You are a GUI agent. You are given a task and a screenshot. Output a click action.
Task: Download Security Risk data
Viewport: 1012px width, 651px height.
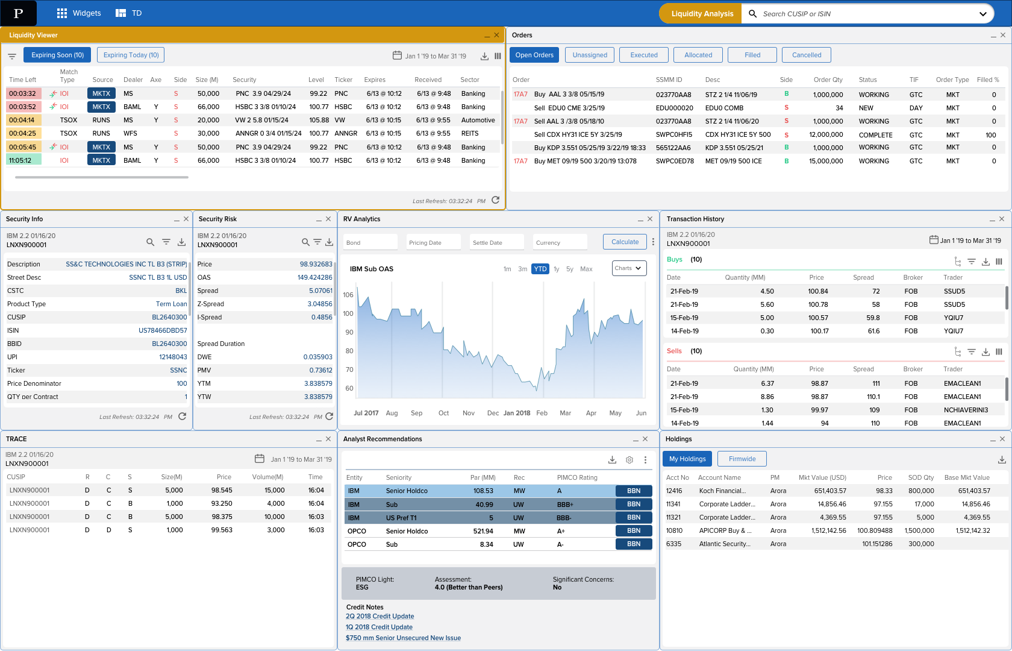coord(329,242)
